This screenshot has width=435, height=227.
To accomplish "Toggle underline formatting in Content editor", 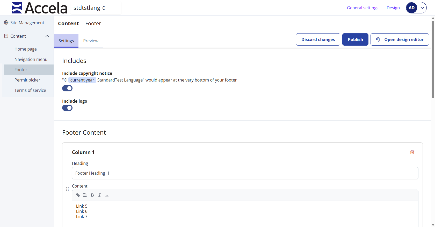I will (x=107, y=195).
